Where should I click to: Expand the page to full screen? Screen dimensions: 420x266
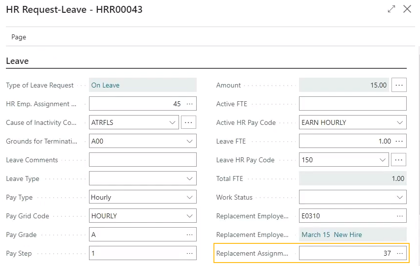391,9
